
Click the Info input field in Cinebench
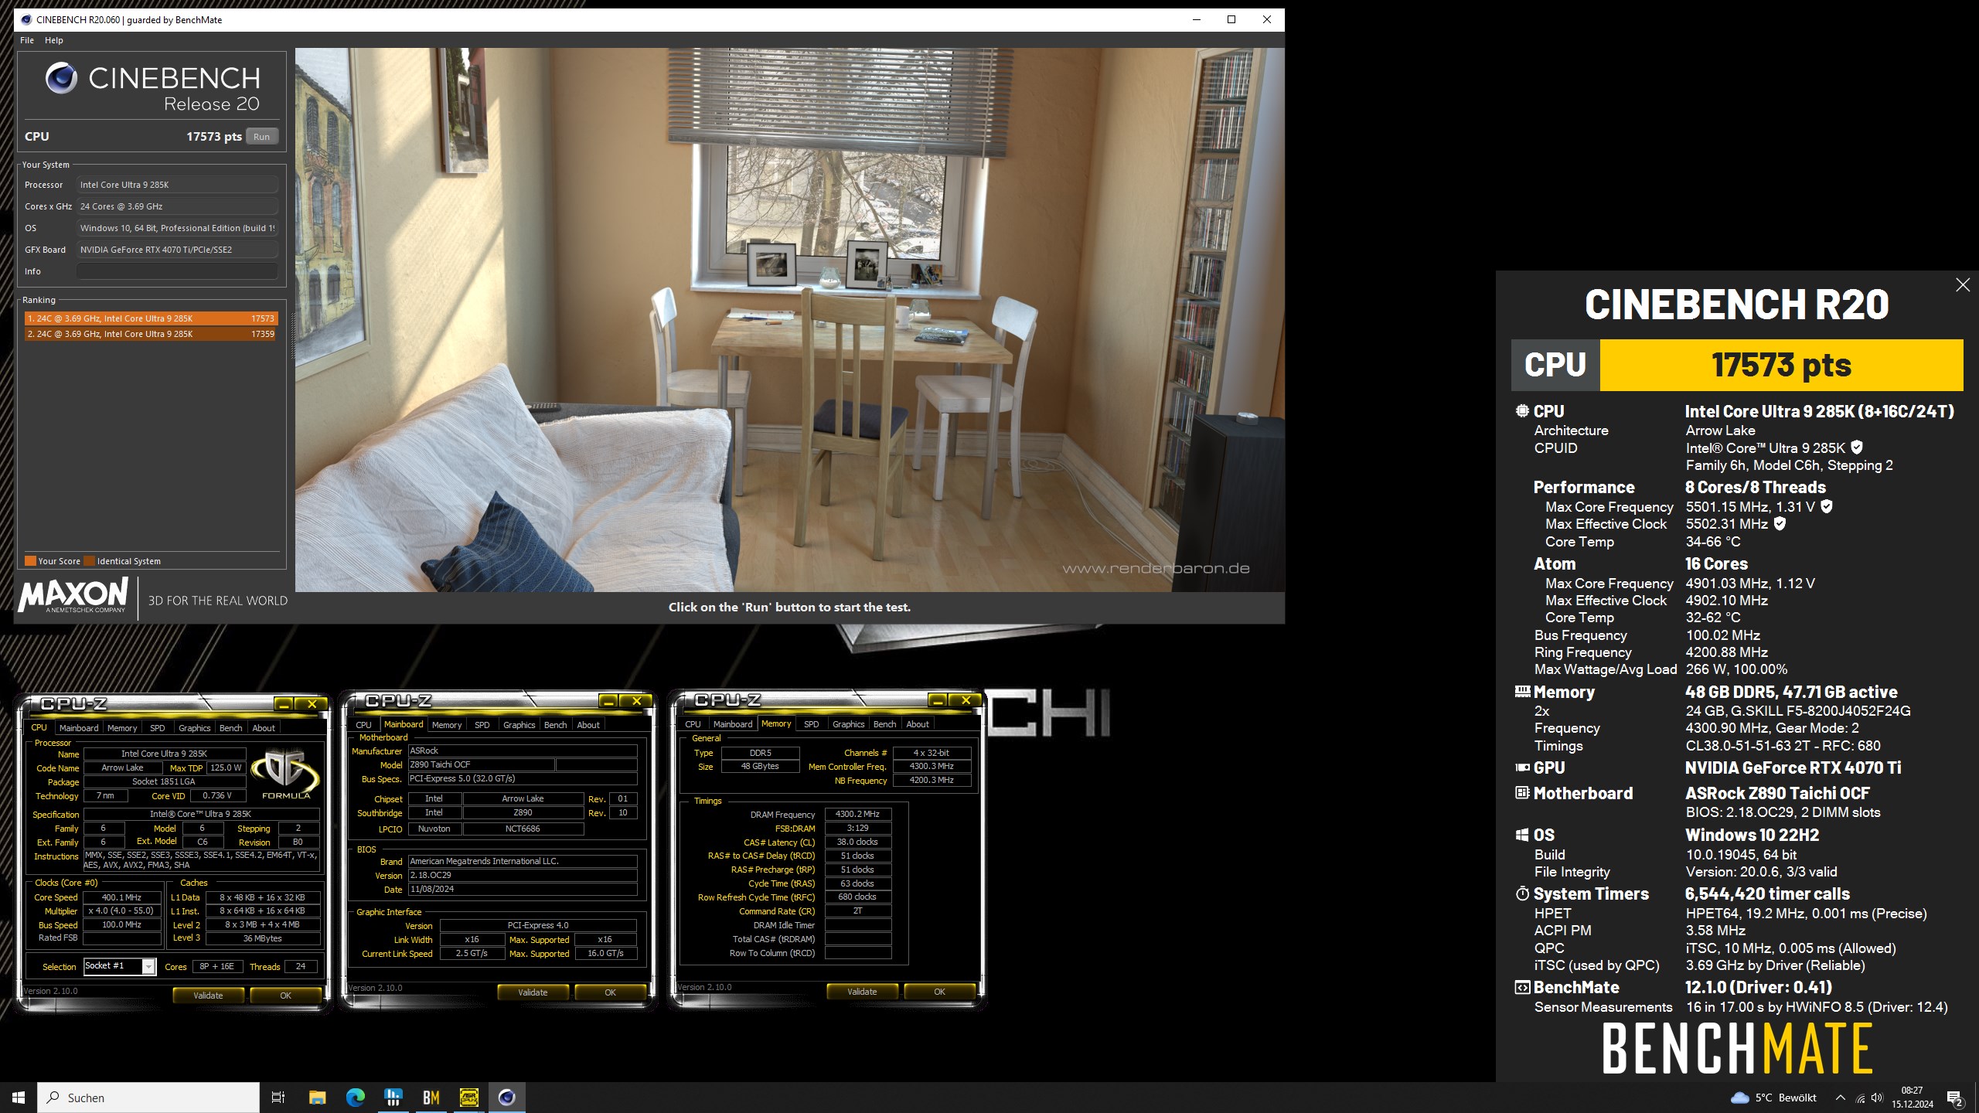point(177,271)
